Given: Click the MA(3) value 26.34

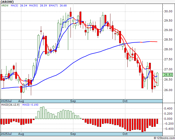Looking at the screenshot, I should (x=24, y=6).
